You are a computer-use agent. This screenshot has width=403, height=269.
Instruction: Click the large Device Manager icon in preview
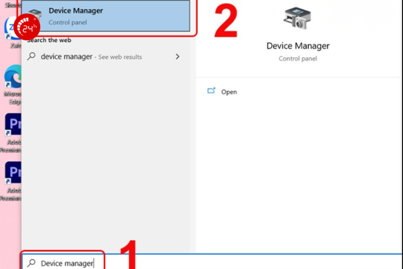(x=298, y=18)
